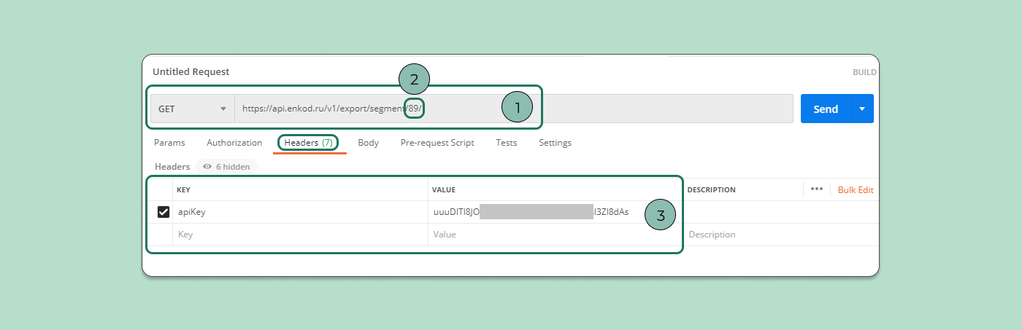Click the empty Key input field
Viewport: 1022px width, 330px height.
(x=300, y=235)
